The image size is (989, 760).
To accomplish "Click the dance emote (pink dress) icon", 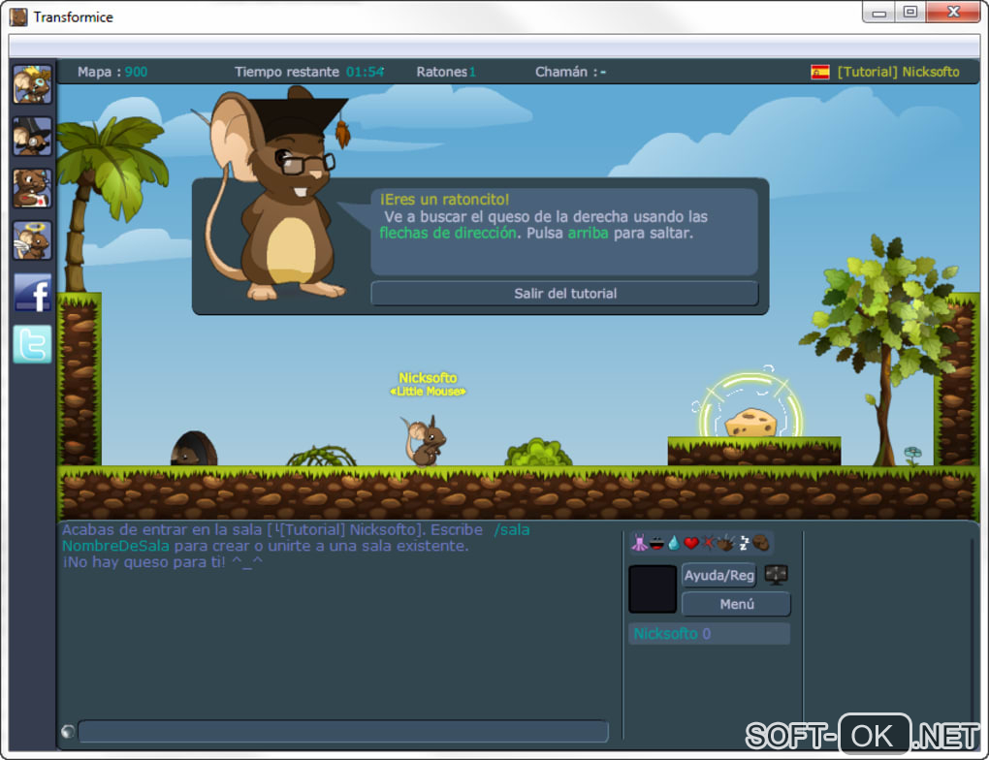I will (638, 543).
